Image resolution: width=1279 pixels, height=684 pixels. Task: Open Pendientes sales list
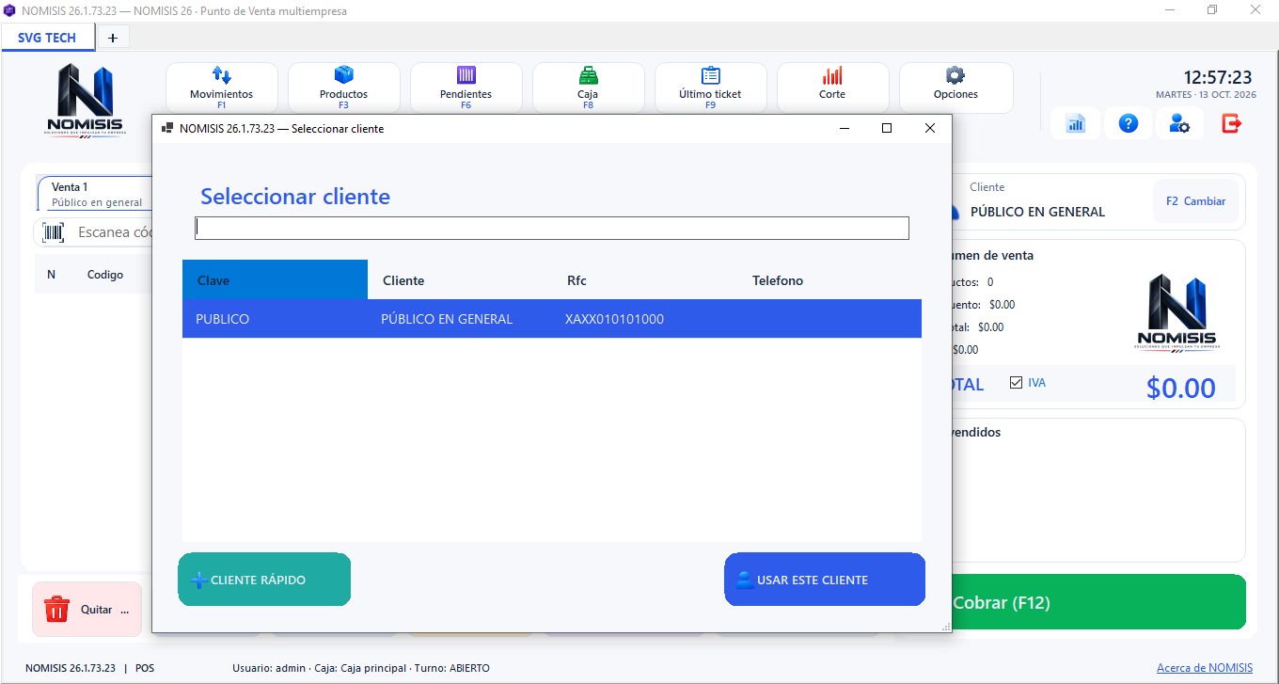(466, 87)
